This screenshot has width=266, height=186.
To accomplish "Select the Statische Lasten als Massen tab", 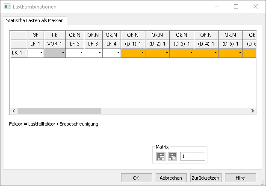I will (x=34, y=20).
